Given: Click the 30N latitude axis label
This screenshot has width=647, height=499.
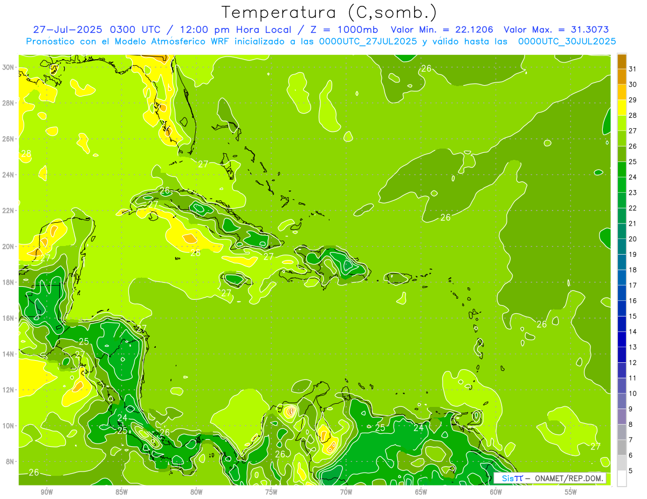Looking at the screenshot, I should [x=8, y=67].
